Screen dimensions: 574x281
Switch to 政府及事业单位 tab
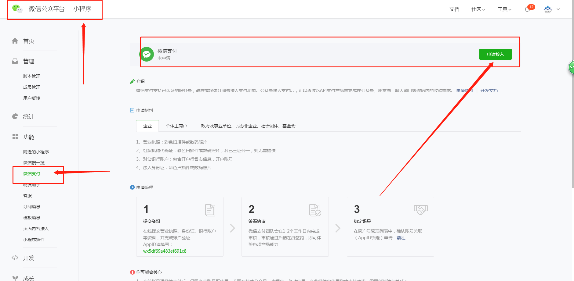tap(248, 126)
